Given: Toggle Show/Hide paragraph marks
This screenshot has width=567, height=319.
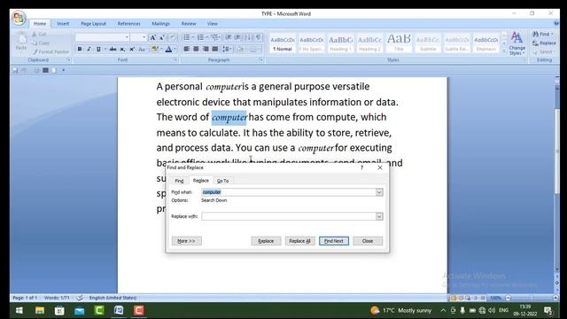Looking at the screenshot, I should coord(259,37).
